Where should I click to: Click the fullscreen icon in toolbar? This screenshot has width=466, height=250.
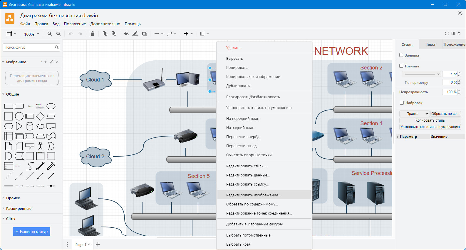coord(447,34)
